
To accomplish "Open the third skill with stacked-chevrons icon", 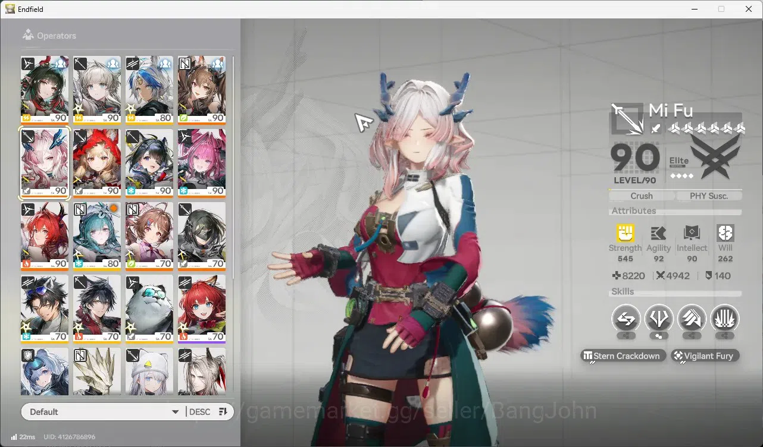I will pos(692,319).
